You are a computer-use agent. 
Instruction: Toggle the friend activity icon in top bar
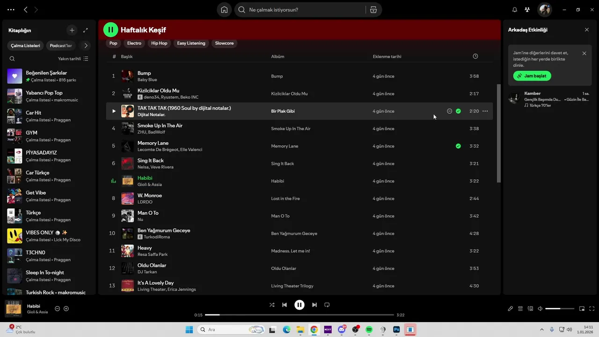pos(527,10)
